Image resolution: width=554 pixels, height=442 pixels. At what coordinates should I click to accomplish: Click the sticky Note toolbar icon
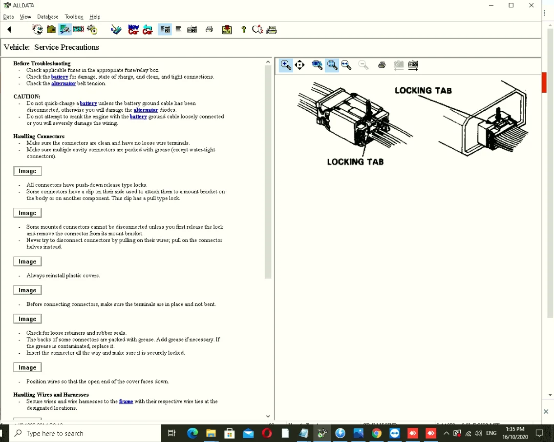[227, 30]
